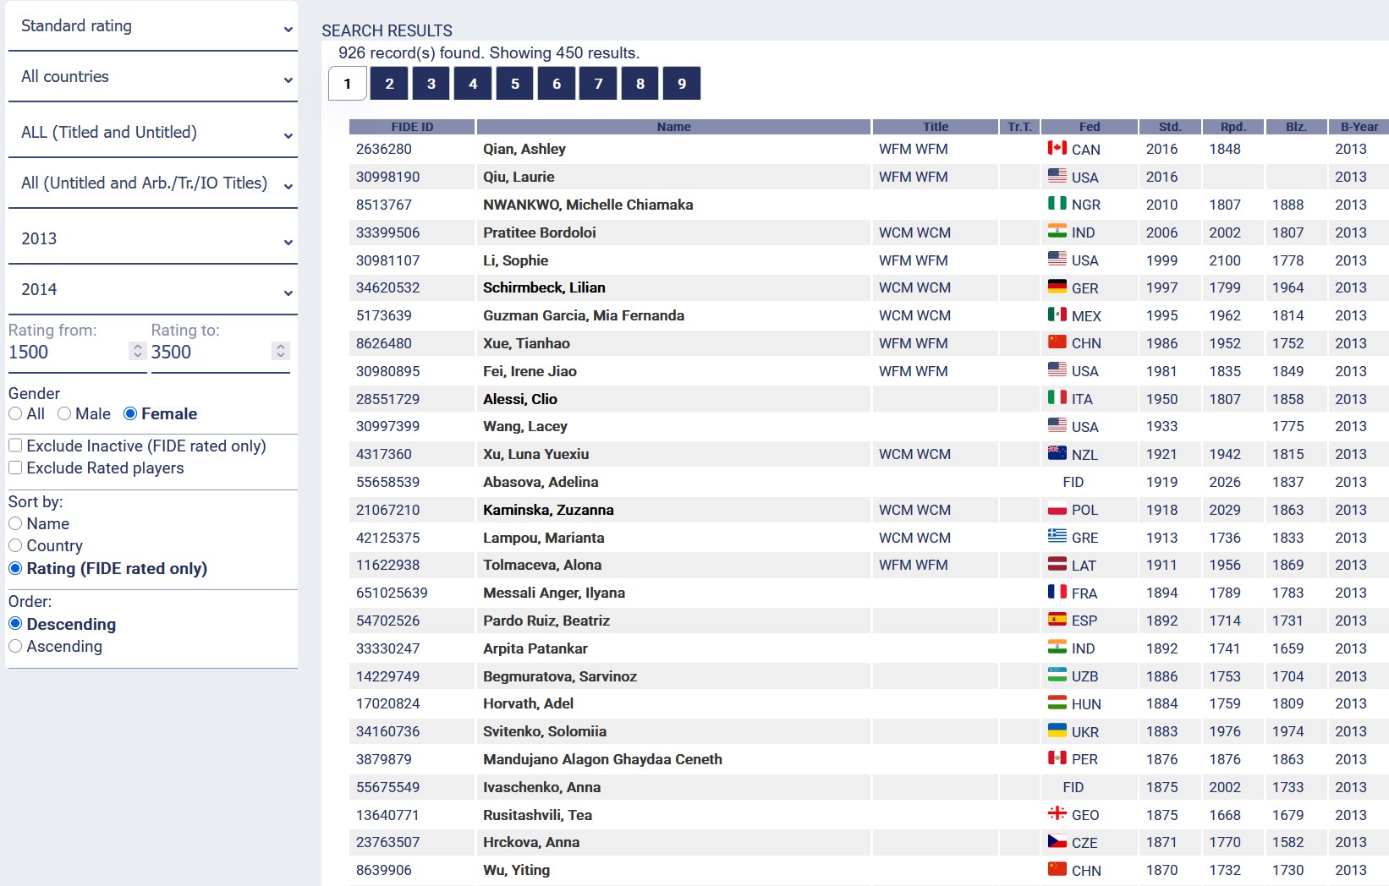Click the Greece flag in Lampou, Marianta row
This screenshot has height=886, width=1389.
[1057, 536]
